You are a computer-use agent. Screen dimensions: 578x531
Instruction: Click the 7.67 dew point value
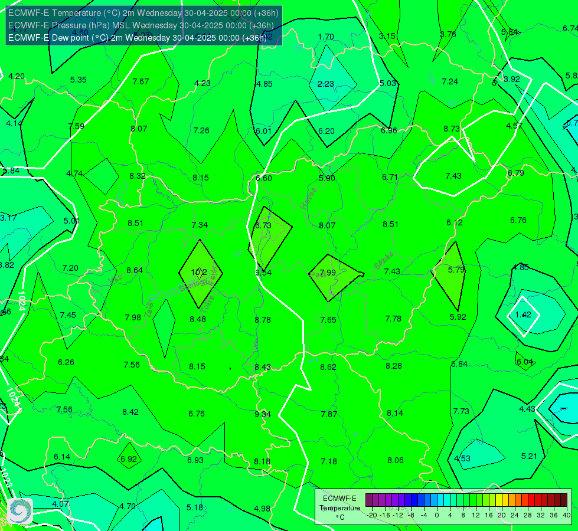pyautogui.click(x=141, y=81)
